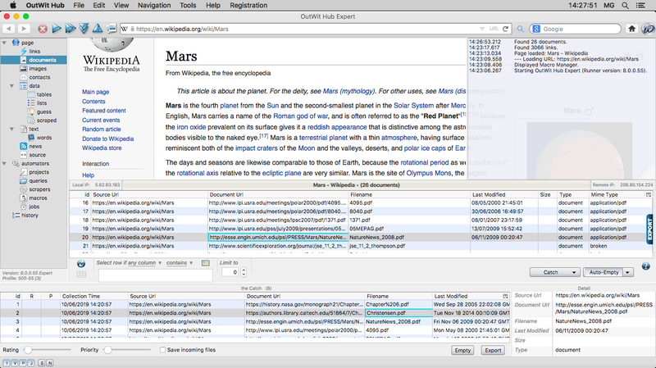Click the blue down-arrow dig icon

point(84,29)
